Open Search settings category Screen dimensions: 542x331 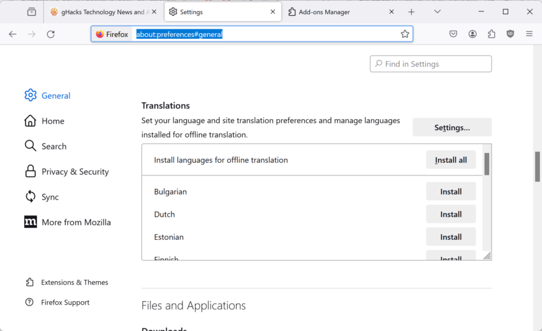point(45,146)
